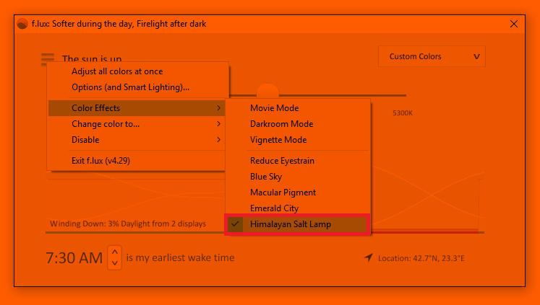The width and height of the screenshot is (540, 305).
Task: Choose Exit f.lux (v4.29)
Action: pos(137,160)
